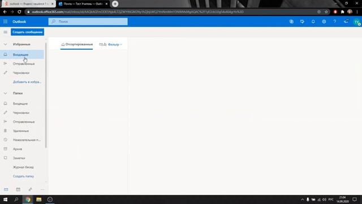Open the help question mark
The height and width of the screenshot is (204, 362).
point(334,22)
